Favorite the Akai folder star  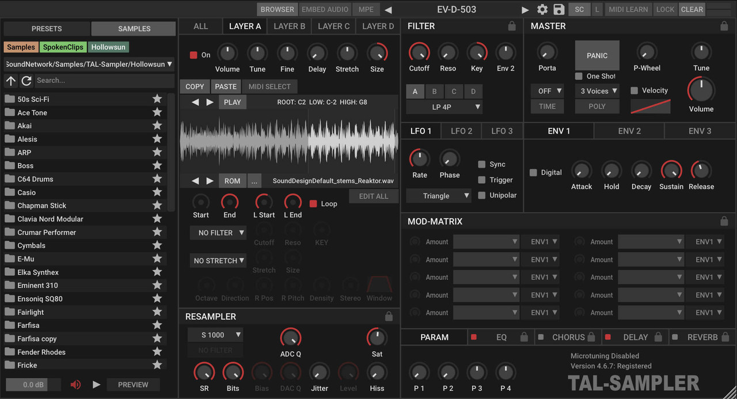[x=157, y=125]
